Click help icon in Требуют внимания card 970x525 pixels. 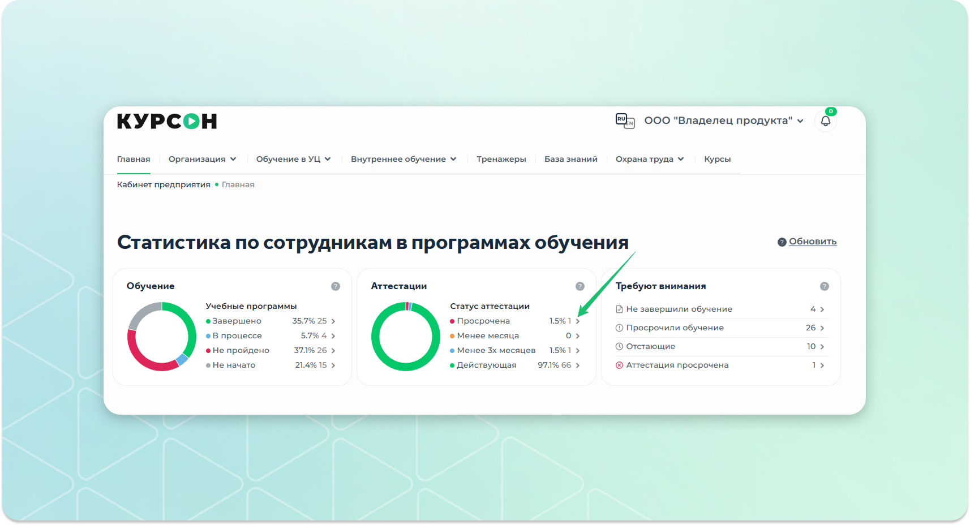(x=825, y=286)
